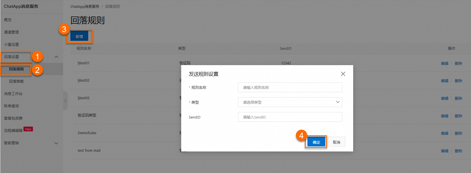The width and height of the screenshot is (471, 173).
Task: Select the 回落设置 menu item
Action: pyautogui.click(x=11, y=57)
